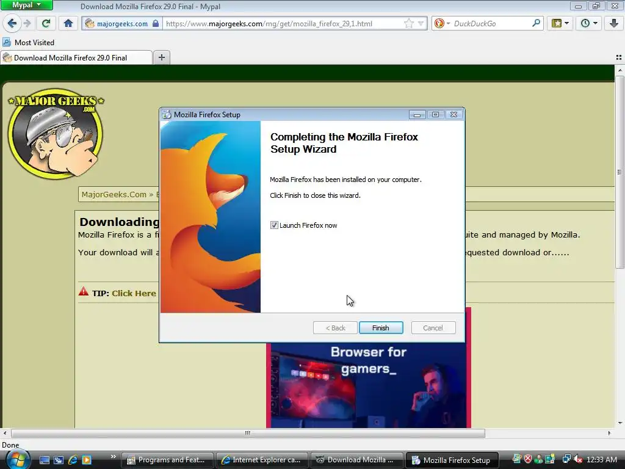Click horizontal scrollbar left arrow
This screenshot has width=625, height=469.
pos(5,433)
